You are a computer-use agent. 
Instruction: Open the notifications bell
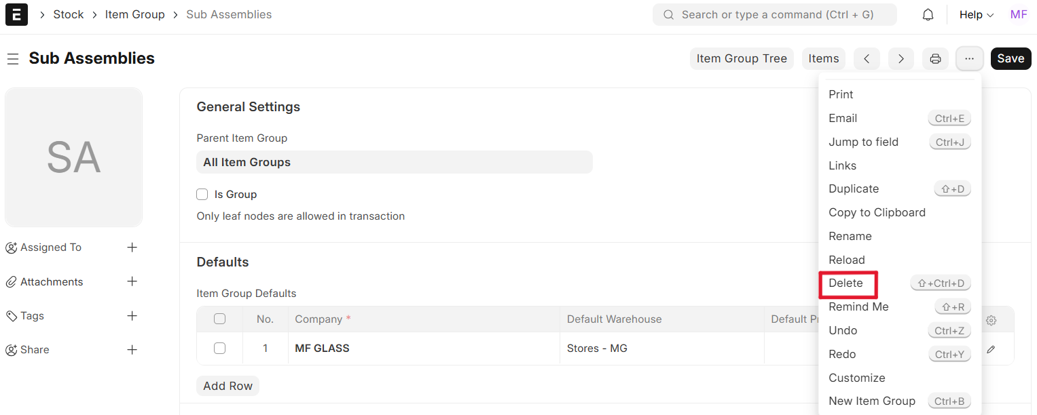click(928, 14)
